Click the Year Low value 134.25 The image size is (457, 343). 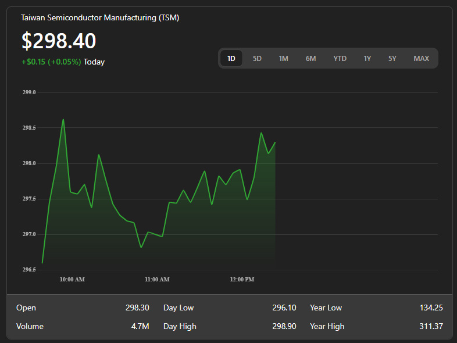(431, 308)
